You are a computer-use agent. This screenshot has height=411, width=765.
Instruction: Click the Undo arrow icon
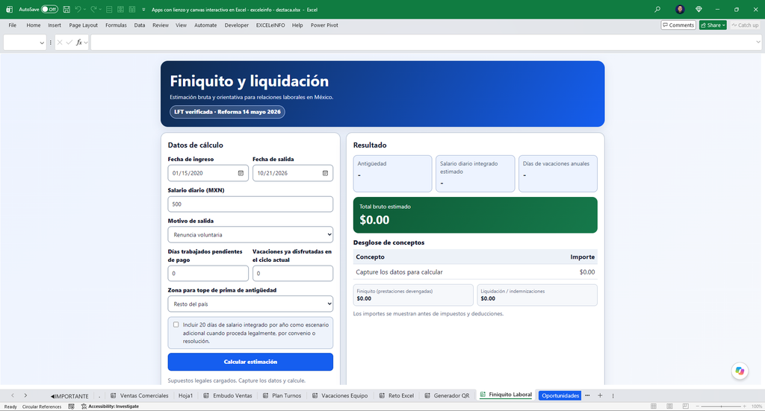point(78,9)
